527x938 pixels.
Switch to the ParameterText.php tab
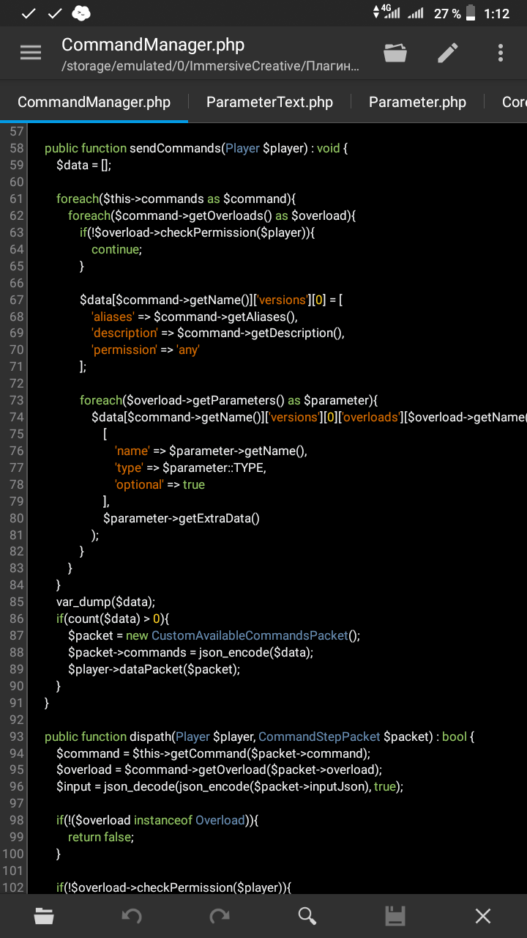(269, 102)
